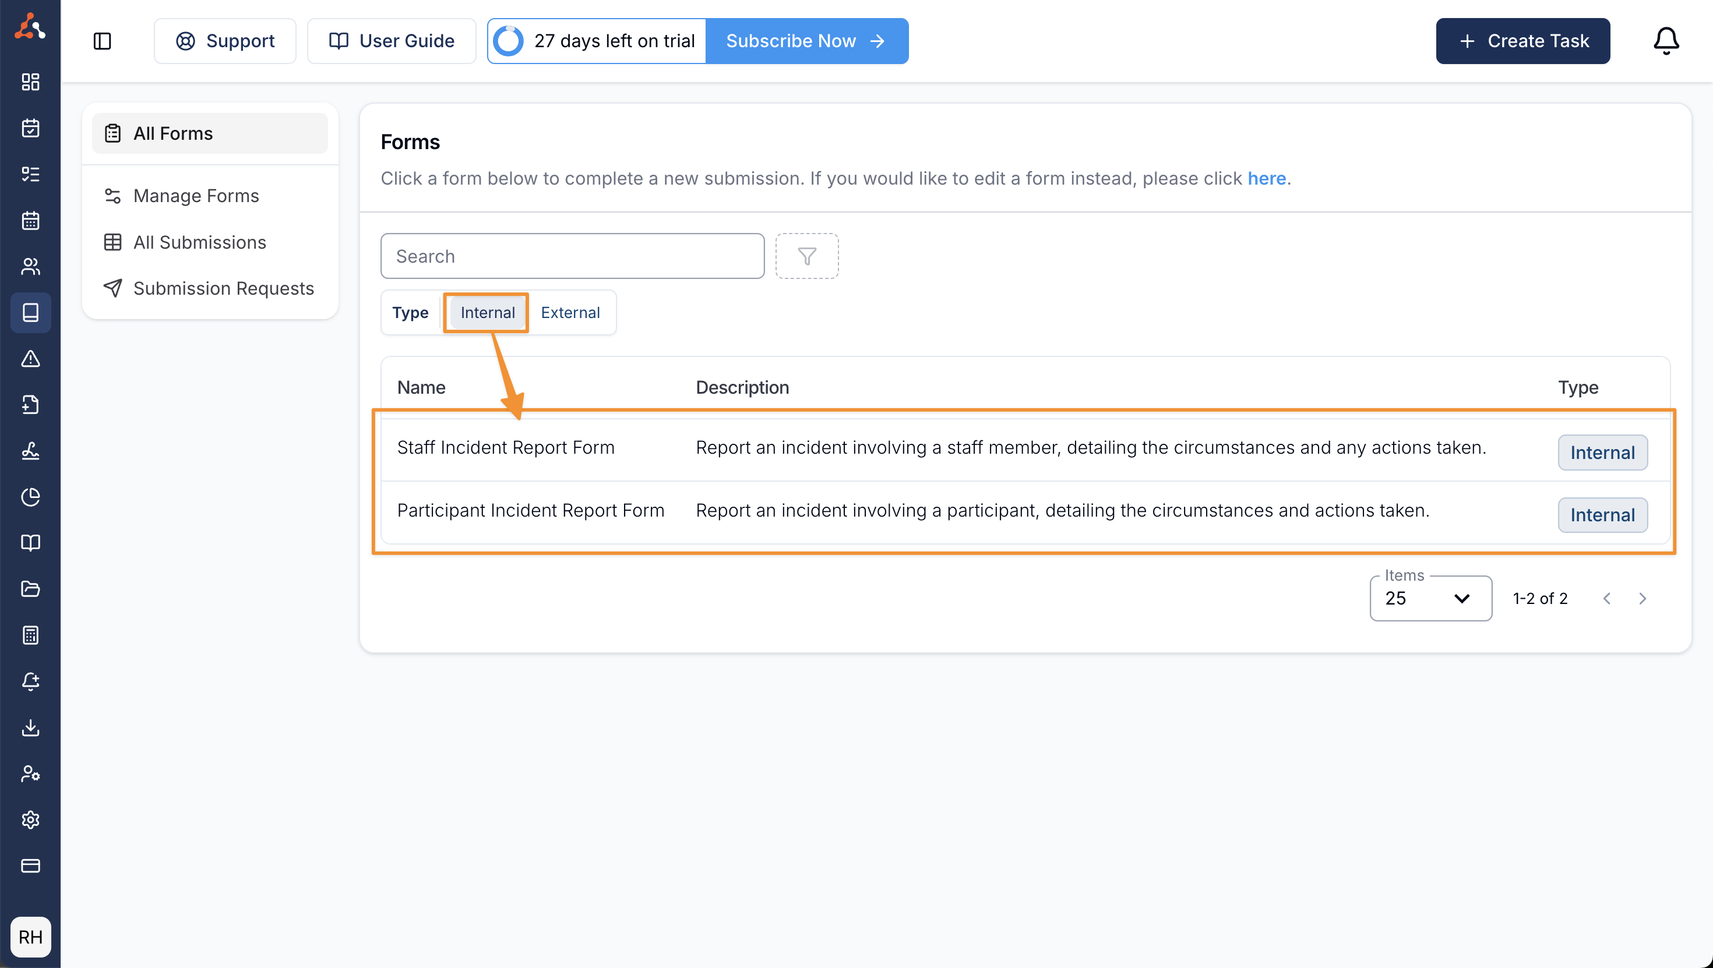Select Submission Requests in the side menu

pos(210,288)
